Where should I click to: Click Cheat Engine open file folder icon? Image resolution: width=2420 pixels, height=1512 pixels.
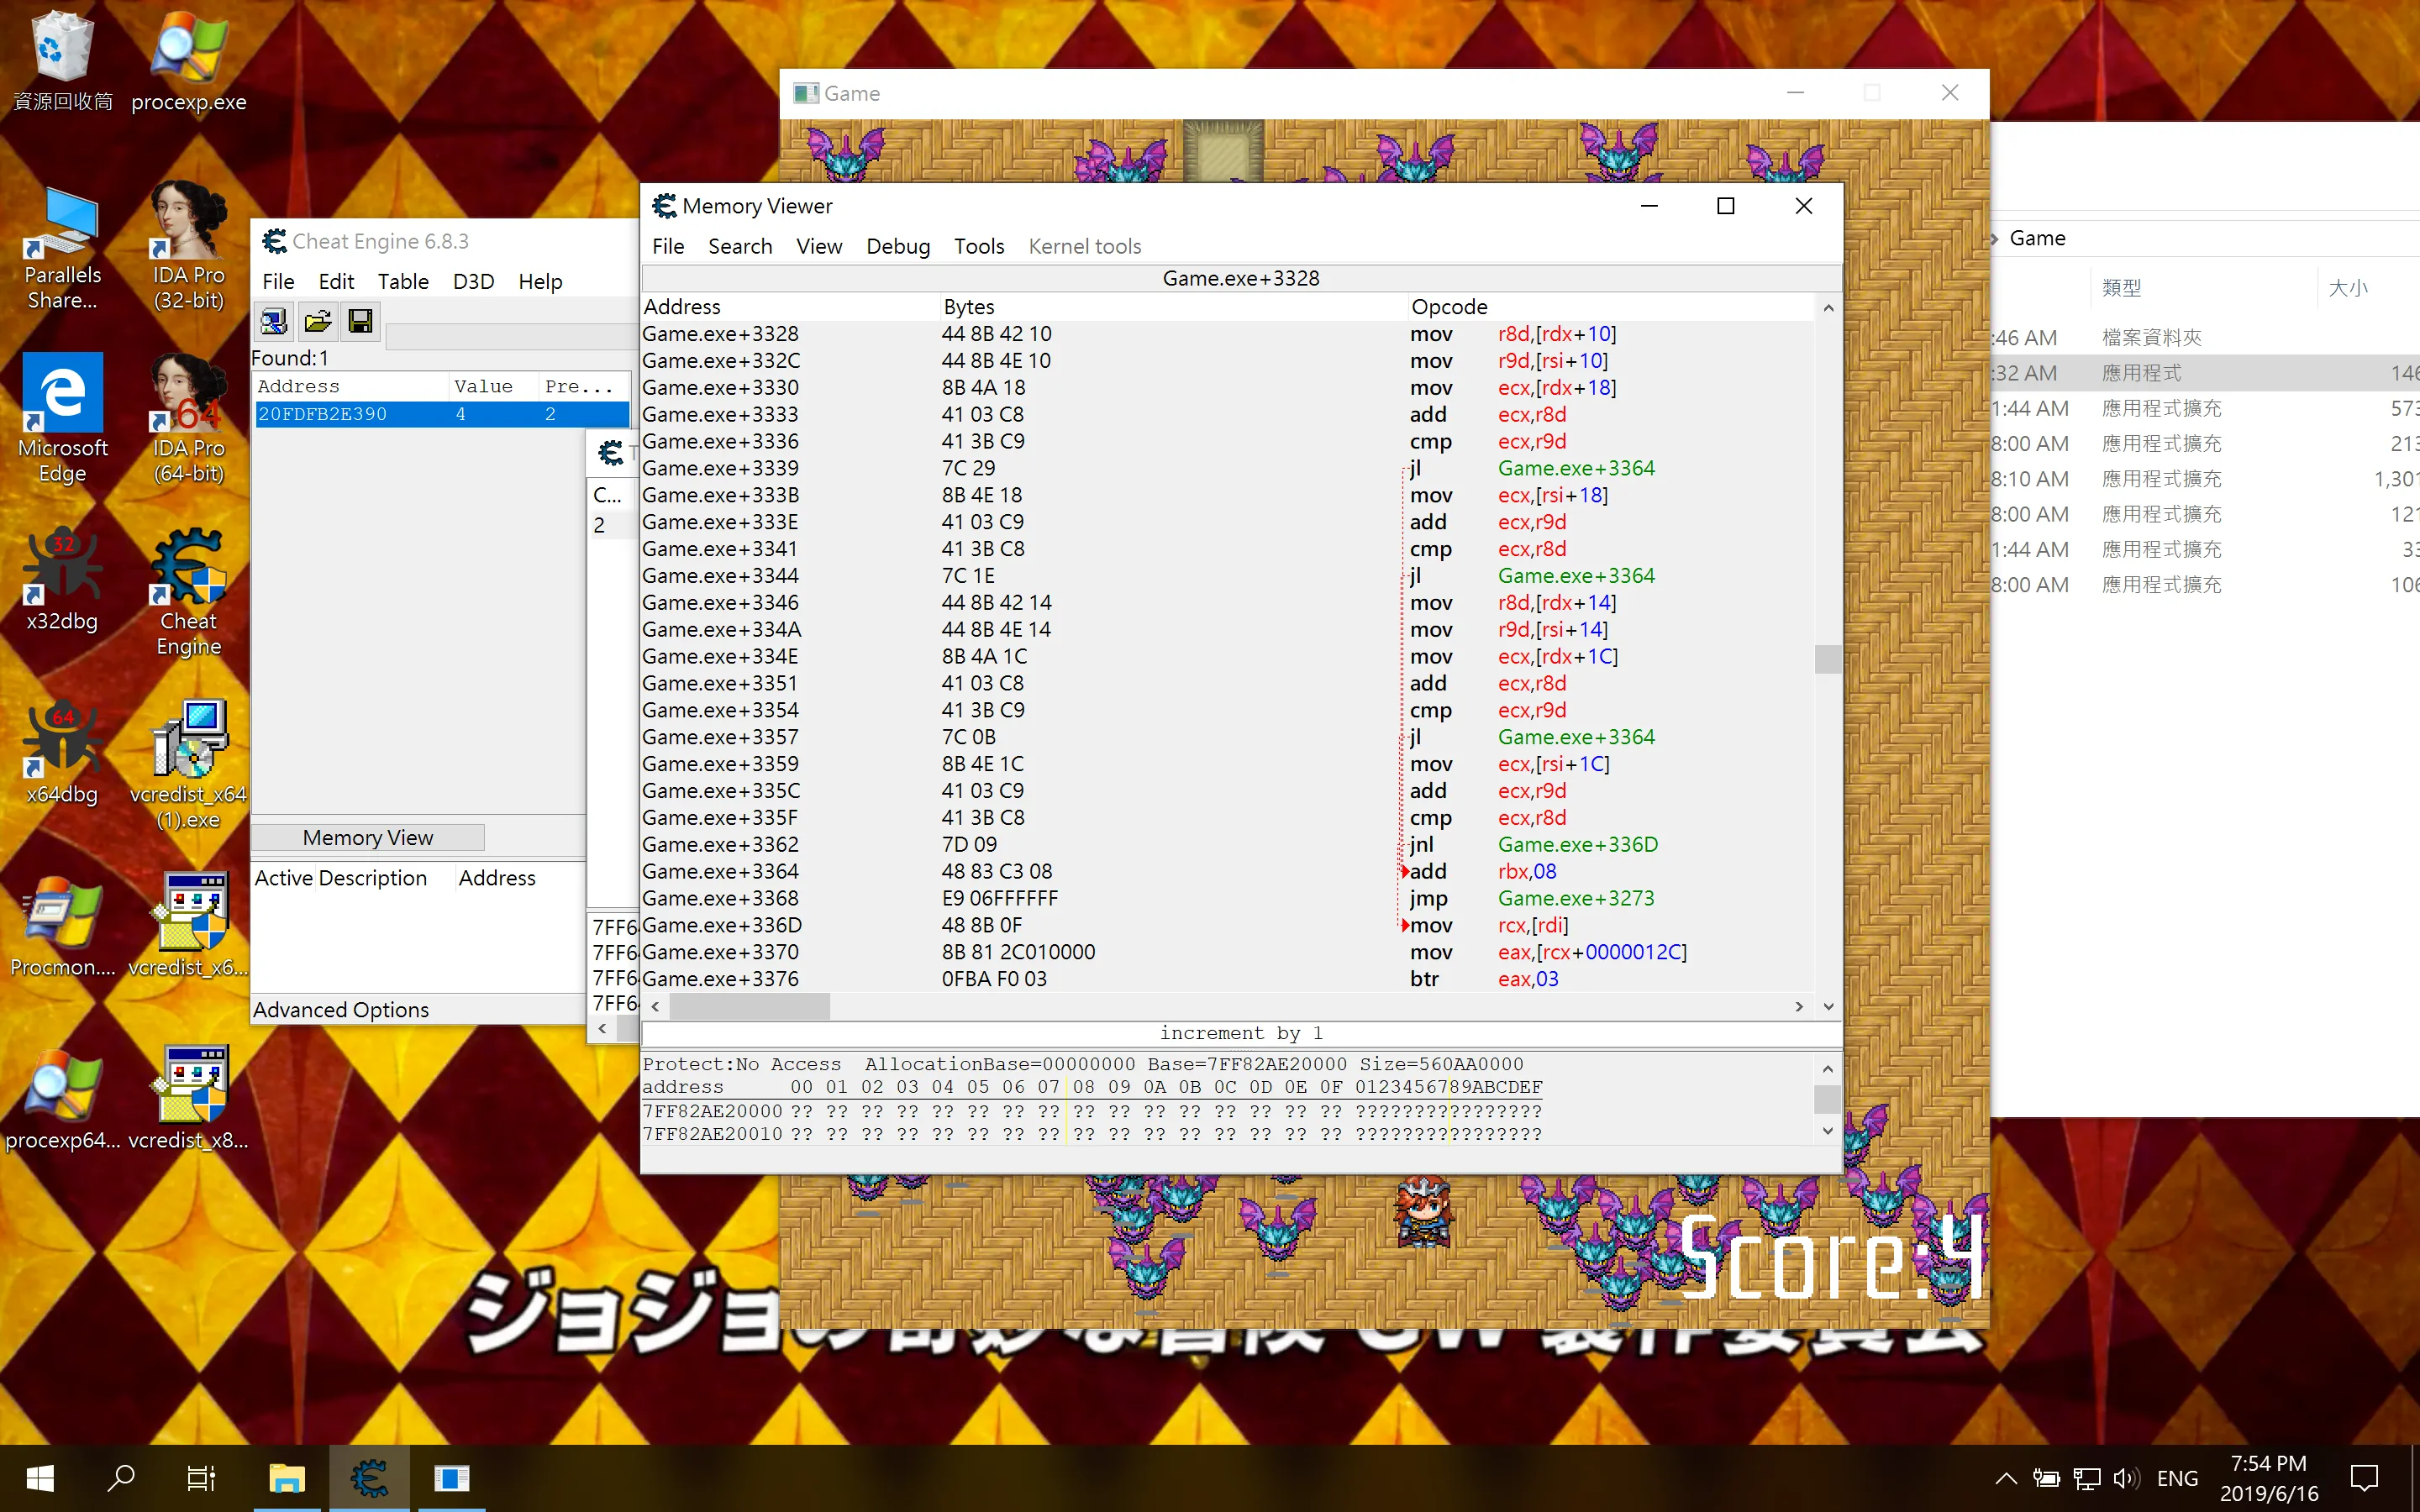(317, 321)
